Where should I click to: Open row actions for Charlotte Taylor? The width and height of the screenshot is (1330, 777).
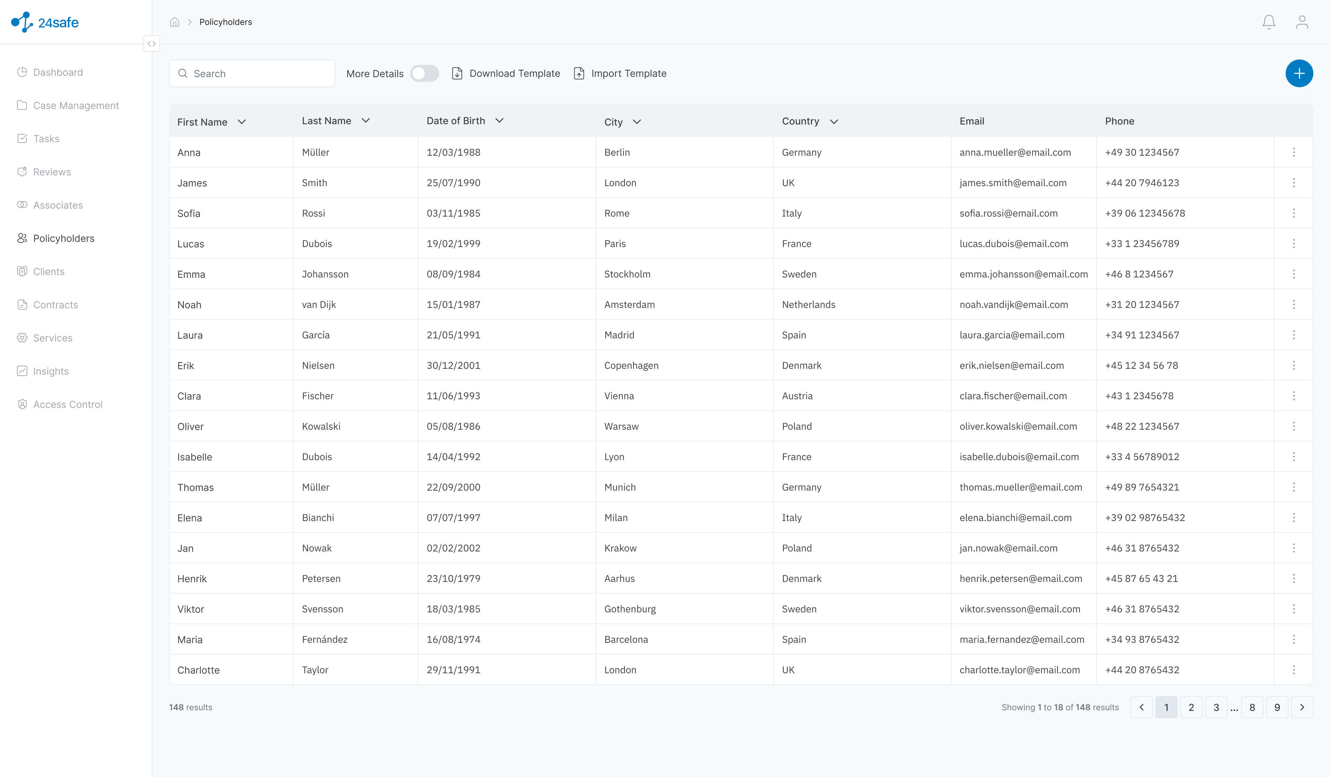click(x=1294, y=670)
